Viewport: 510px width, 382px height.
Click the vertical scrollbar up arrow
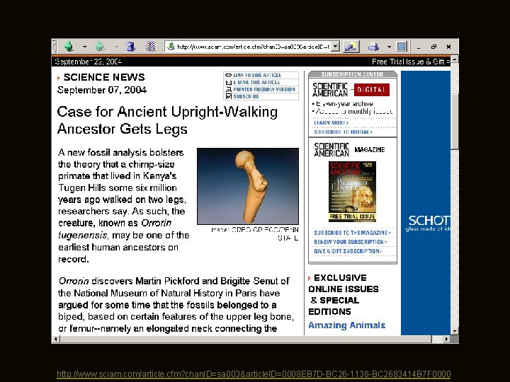click(x=454, y=59)
